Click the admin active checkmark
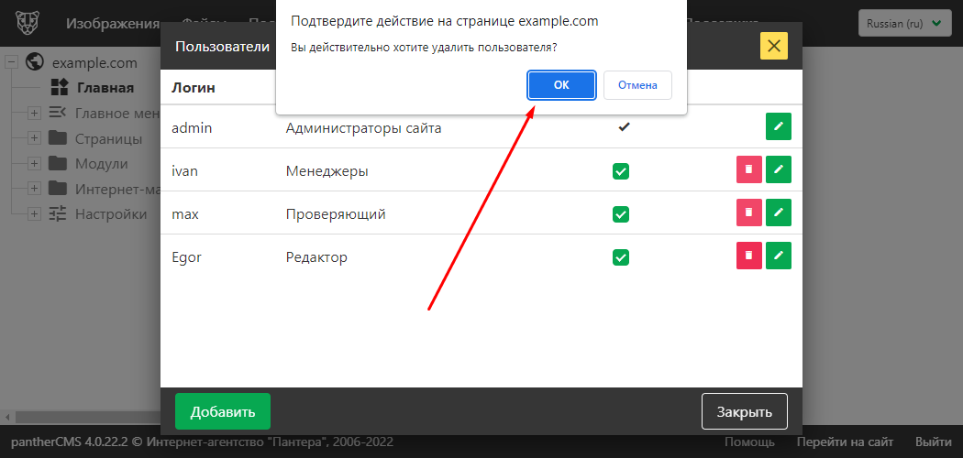 point(624,127)
